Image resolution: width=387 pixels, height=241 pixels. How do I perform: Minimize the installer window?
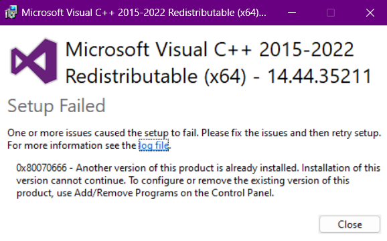(292, 13)
